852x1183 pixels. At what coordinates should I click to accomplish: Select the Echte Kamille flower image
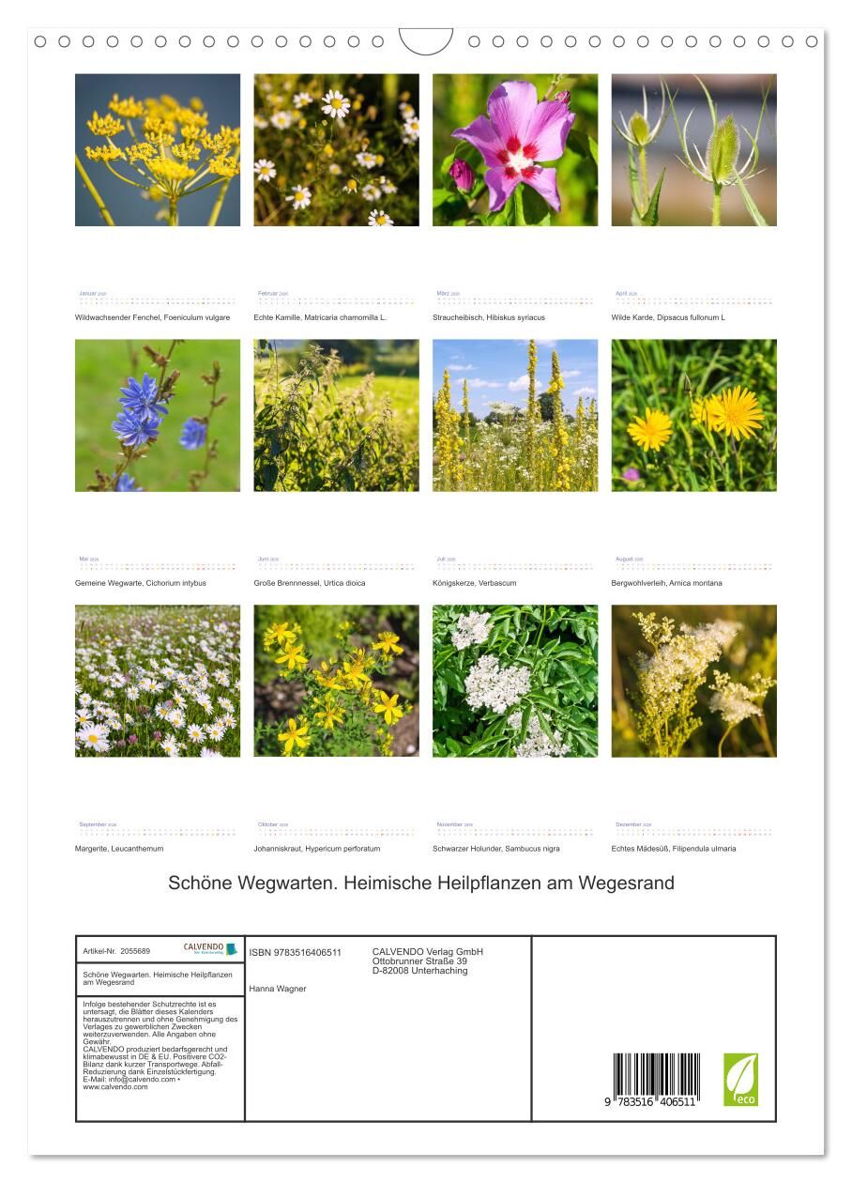click(x=336, y=150)
